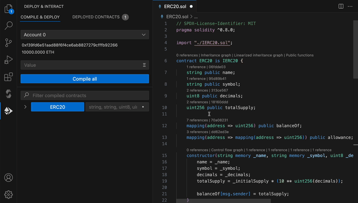This screenshot has height=203, width=358.
Task: Open the Search view icon
Action: tap(8, 26)
